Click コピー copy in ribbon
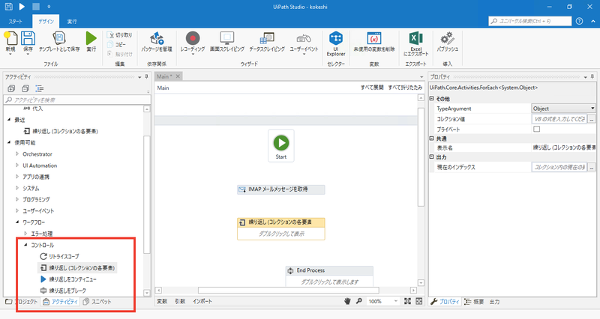 pos(117,44)
